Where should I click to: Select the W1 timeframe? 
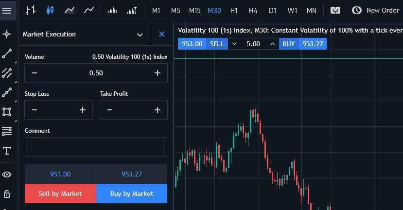pyautogui.click(x=292, y=11)
